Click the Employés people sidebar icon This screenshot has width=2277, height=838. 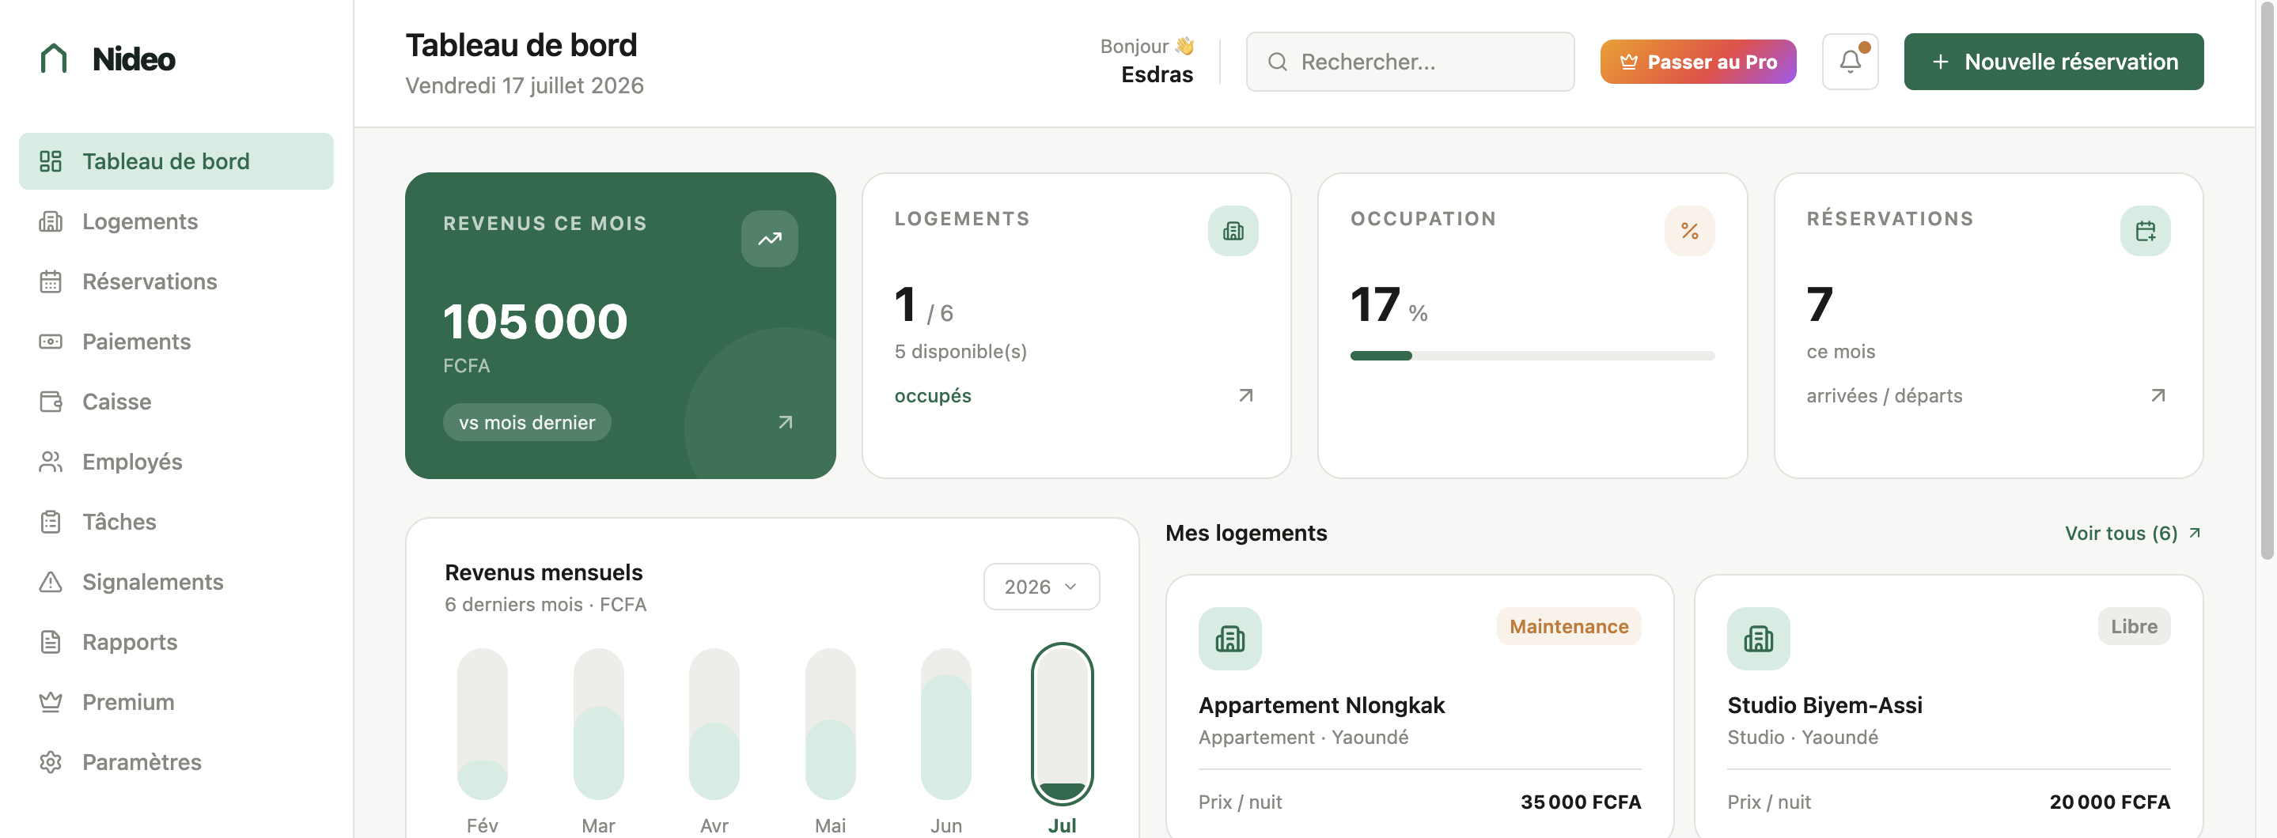coord(51,461)
